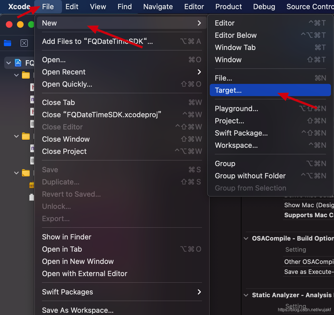Image resolution: width=334 pixels, height=315 pixels.
Task: Choose Window in New submenu
Action: point(270,60)
